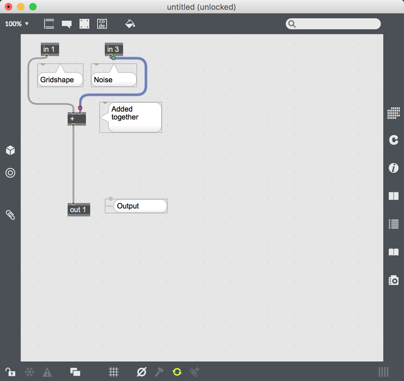The width and height of the screenshot is (404, 381).
Task: Toggle the grid display icon
Action: tap(113, 372)
